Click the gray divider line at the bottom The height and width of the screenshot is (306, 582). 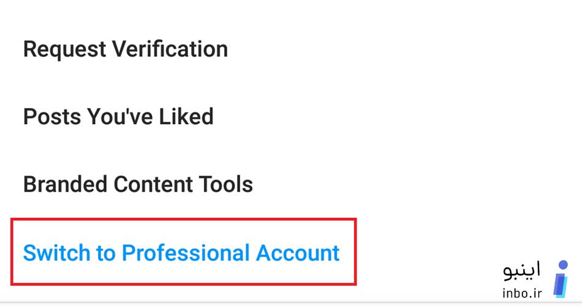pos(291,302)
